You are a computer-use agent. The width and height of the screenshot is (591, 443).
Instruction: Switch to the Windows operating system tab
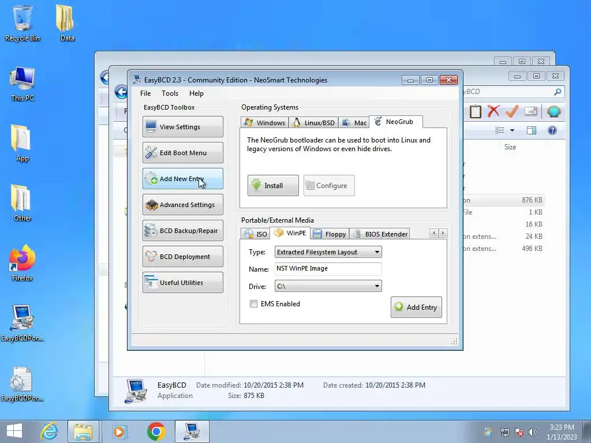tap(264, 122)
